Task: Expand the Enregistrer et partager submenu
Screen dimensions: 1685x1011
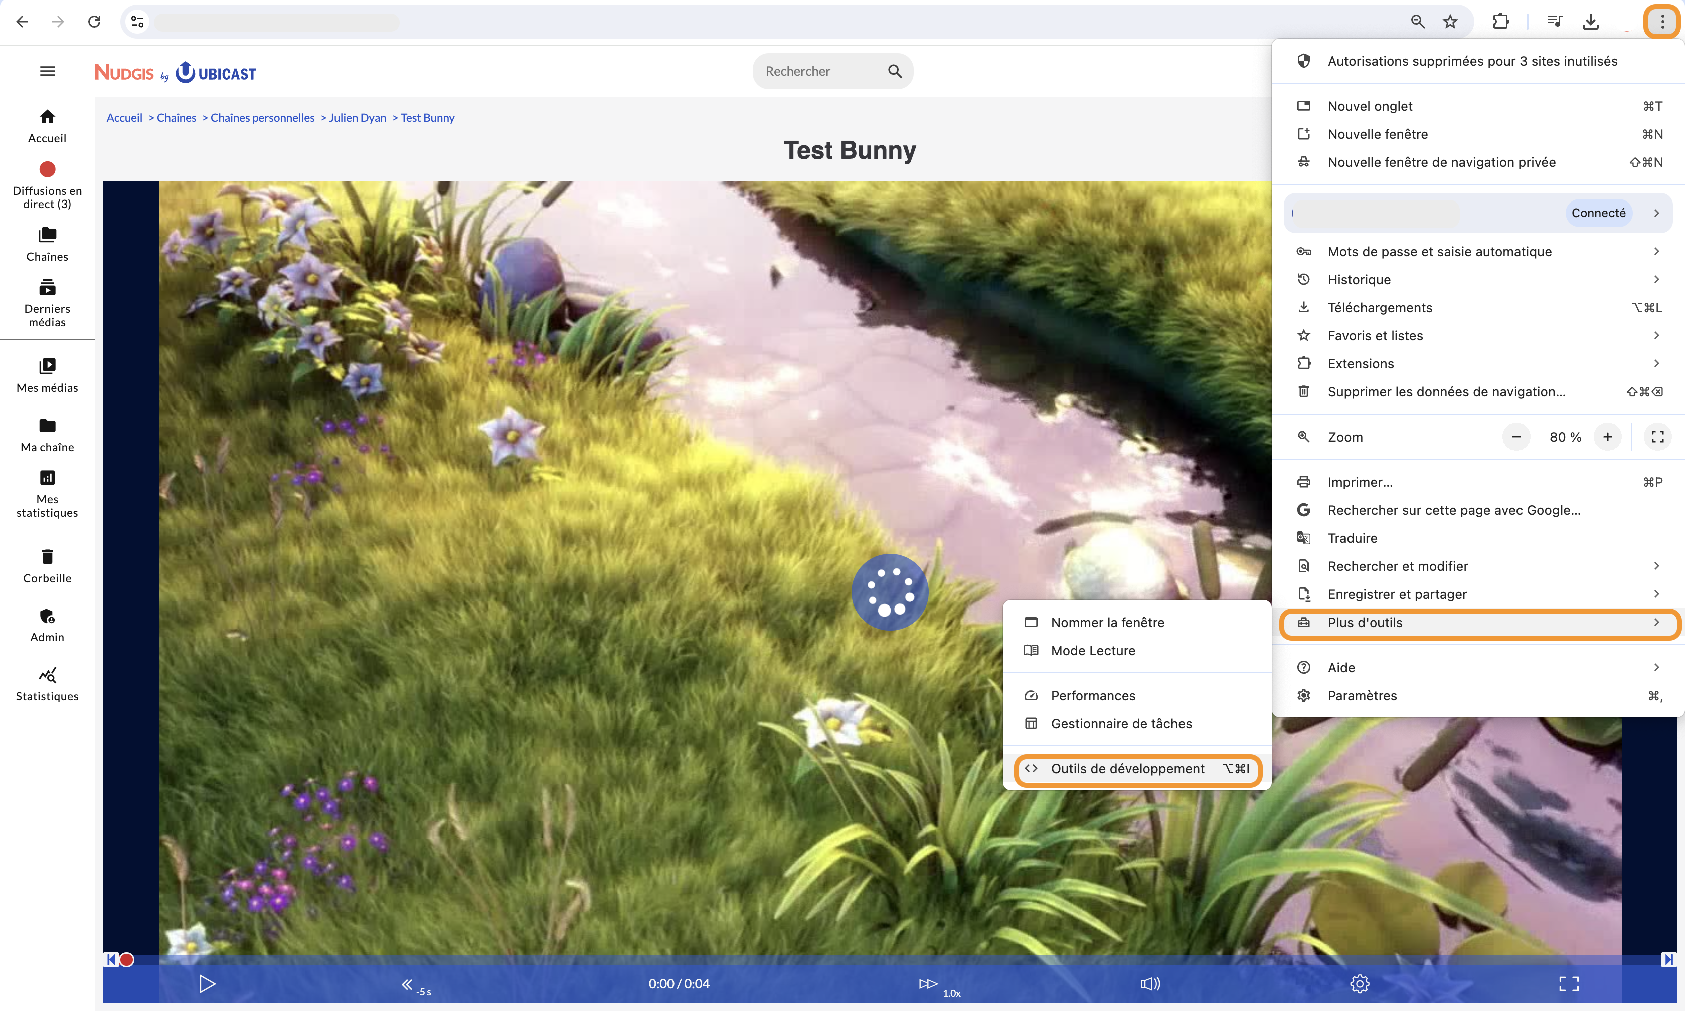Action: pos(1478,594)
